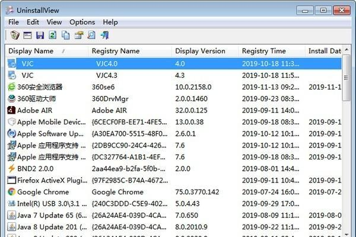Click the Firefox ActiveX Plugin row icon
The width and height of the screenshot is (356, 237).
(x=12, y=180)
